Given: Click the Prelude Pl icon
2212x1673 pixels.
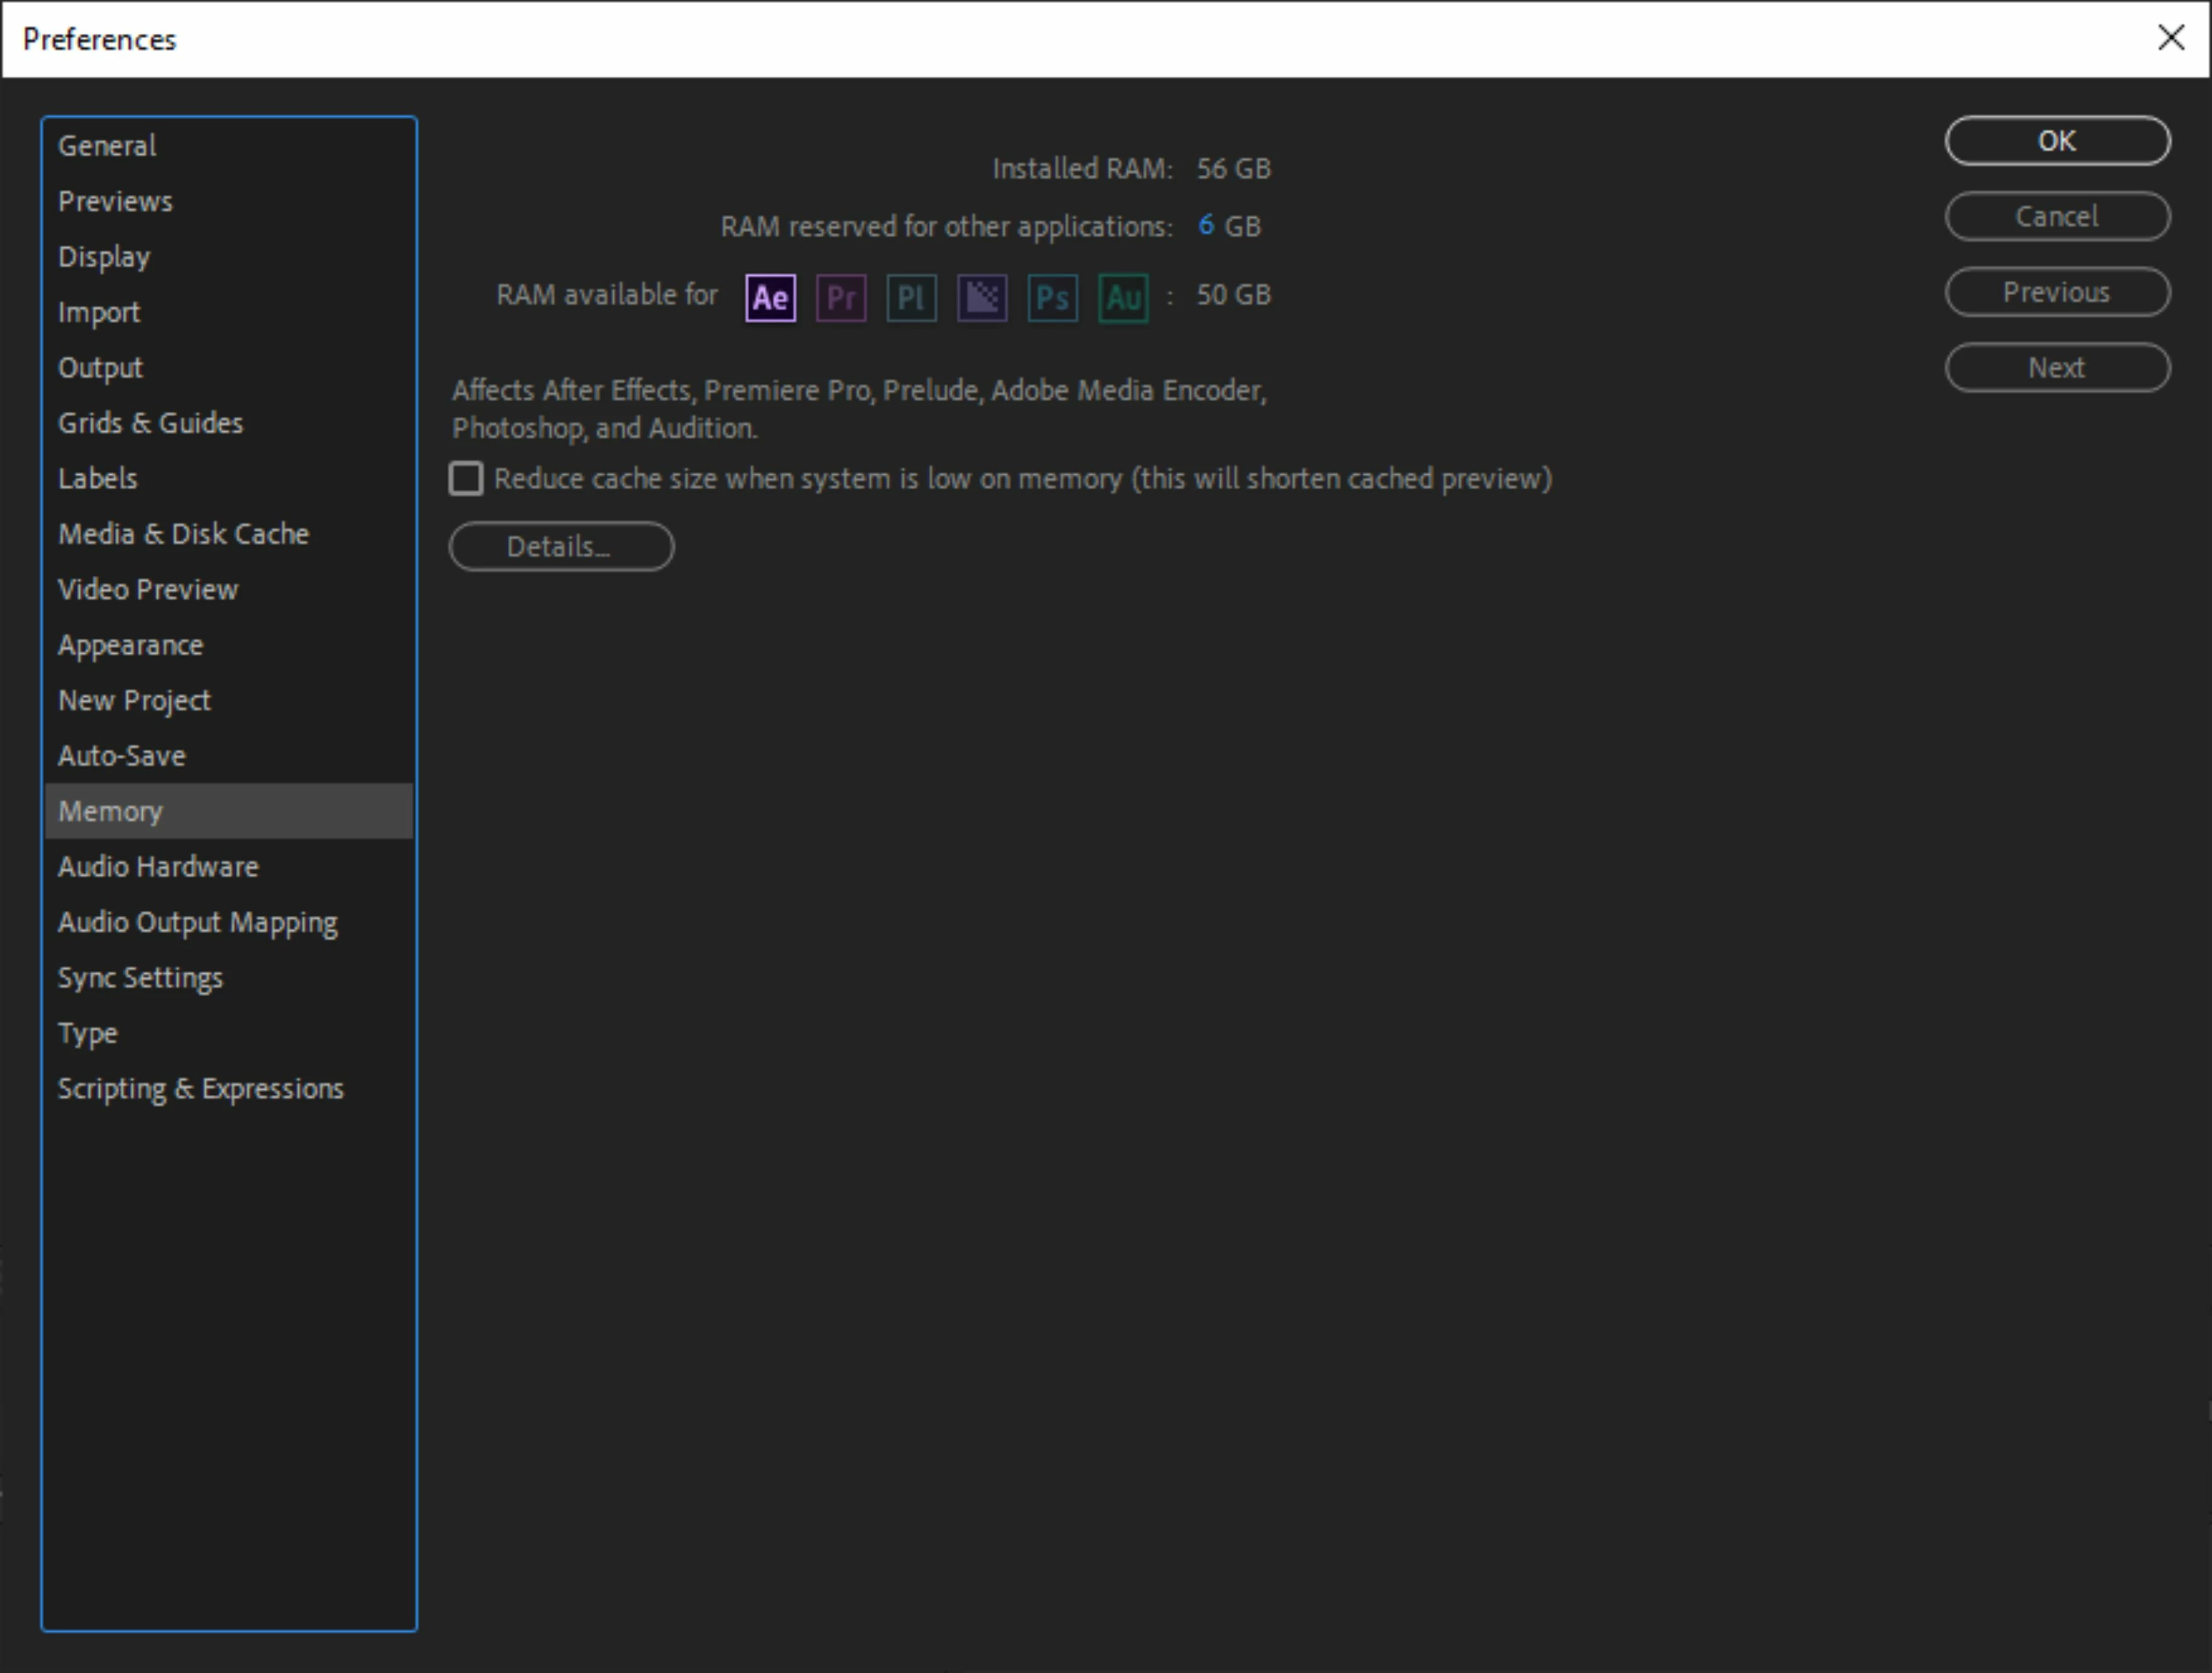Looking at the screenshot, I should point(911,298).
